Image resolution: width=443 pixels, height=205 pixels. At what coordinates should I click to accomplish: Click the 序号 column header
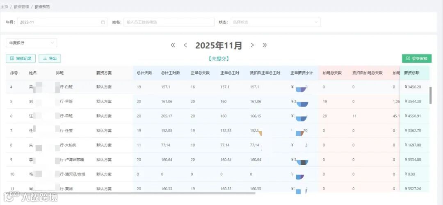point(14,73)
